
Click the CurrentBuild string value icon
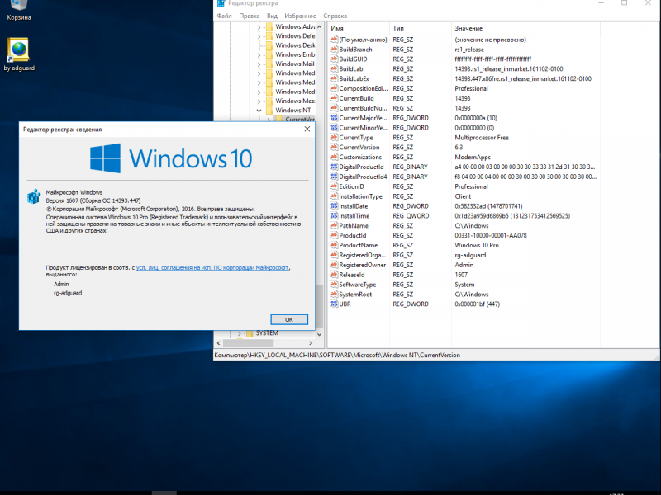pos(334,98)
